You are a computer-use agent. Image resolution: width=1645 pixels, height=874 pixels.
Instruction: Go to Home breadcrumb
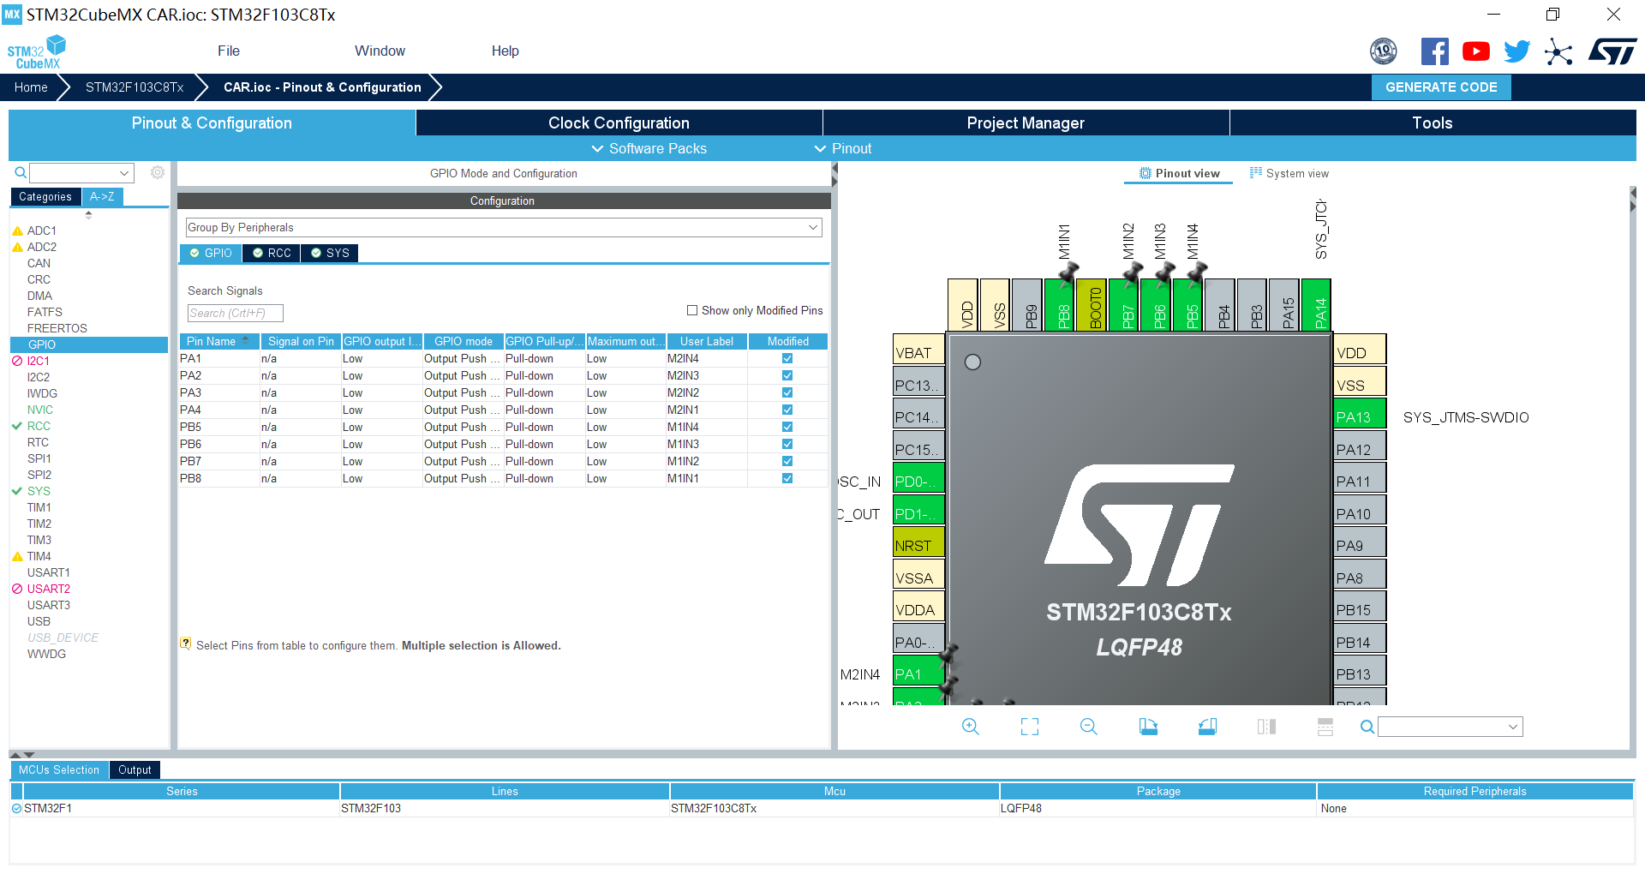tap(31, 87)
